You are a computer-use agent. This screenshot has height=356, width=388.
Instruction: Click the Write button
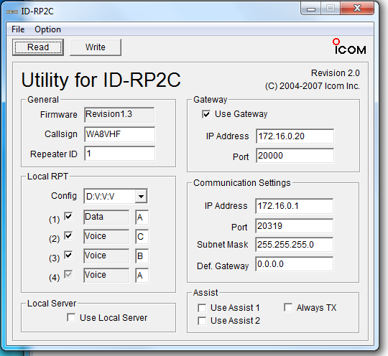click(96, 47)
